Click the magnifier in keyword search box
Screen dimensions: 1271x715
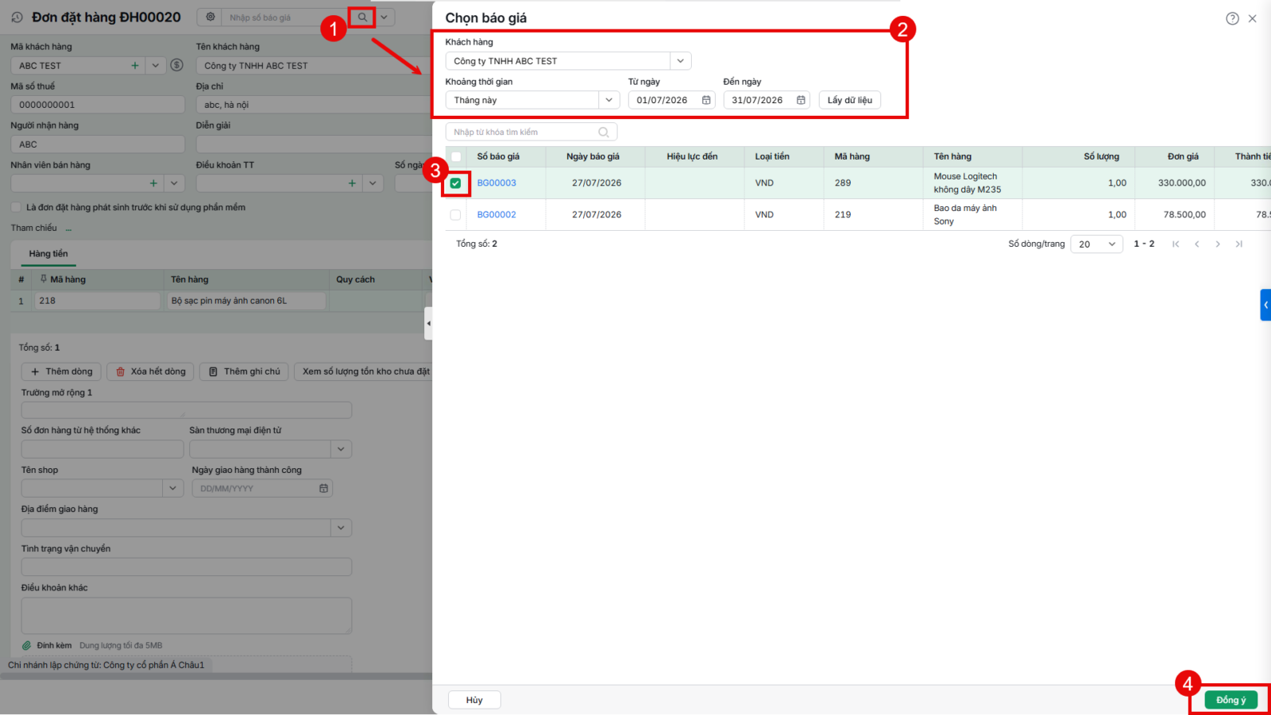604,133
